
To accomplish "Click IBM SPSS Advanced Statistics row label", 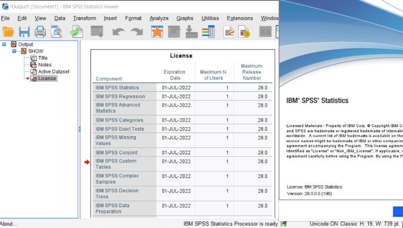I will tap(118, 108).
